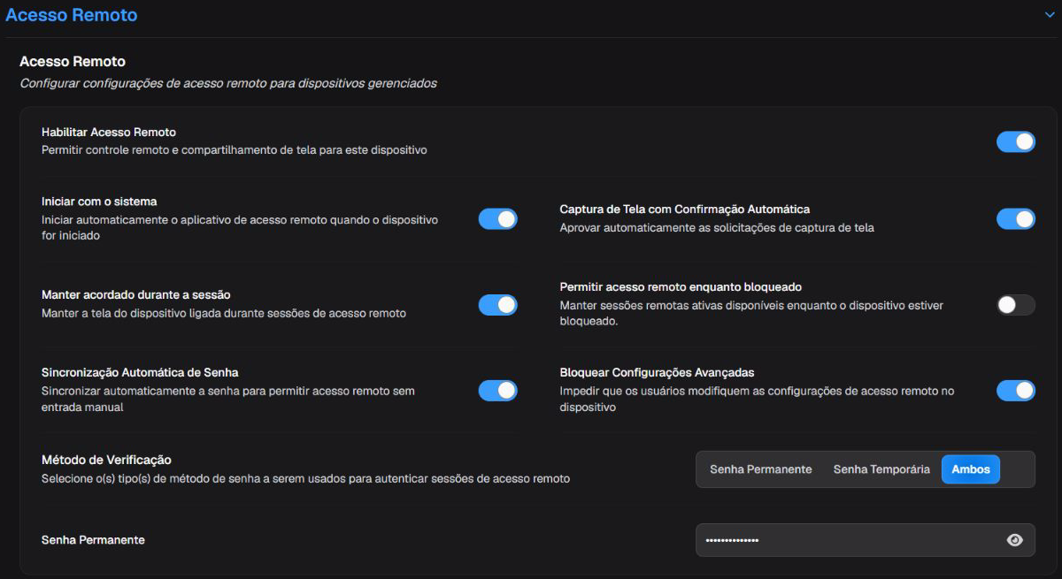Enable Permitir acesso remoto enquanto bloqueado
The height and width of the screenshot is (579, 1062).
point(1016,305)
